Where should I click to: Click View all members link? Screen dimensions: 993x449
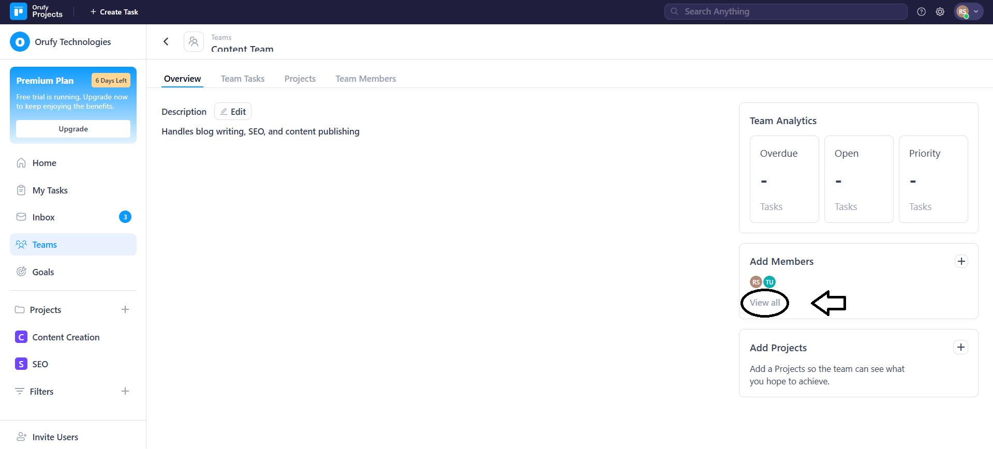coord(764,303)
